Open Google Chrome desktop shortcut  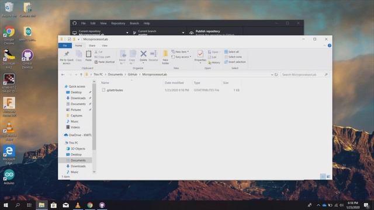coord(9,35)
